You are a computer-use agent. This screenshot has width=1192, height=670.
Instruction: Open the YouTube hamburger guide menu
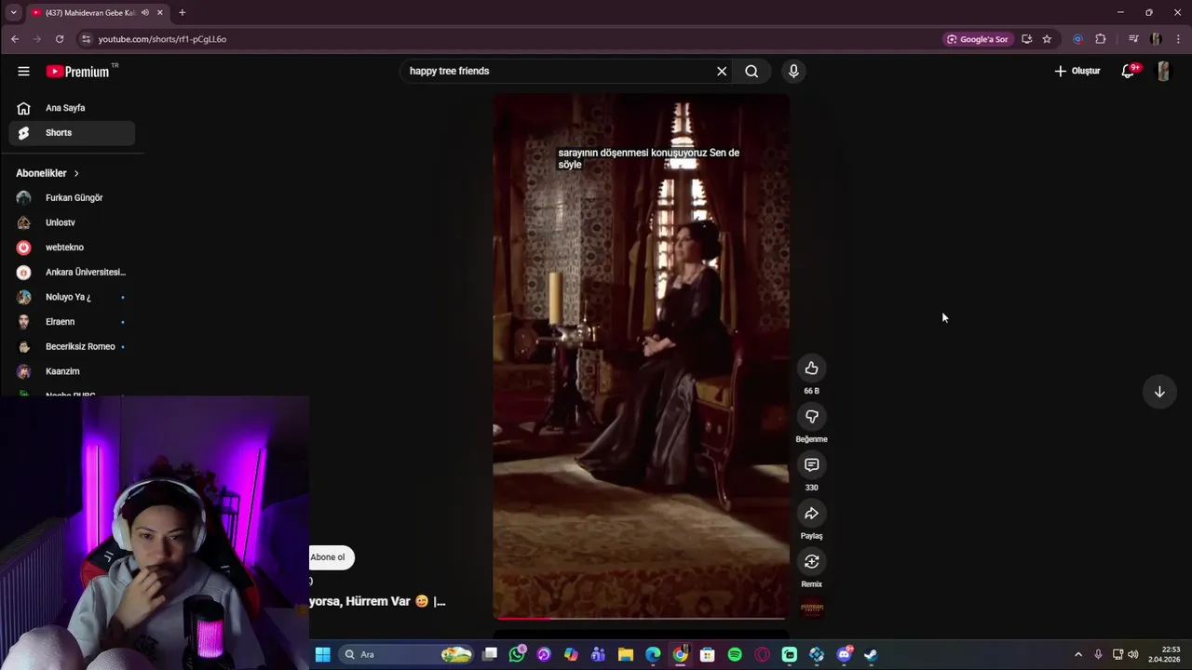click(23, 71)
